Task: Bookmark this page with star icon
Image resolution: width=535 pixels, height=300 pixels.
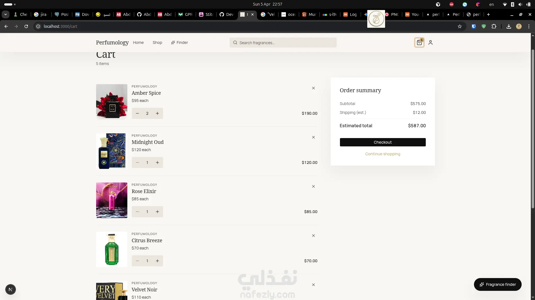Action: pos(460,26)
